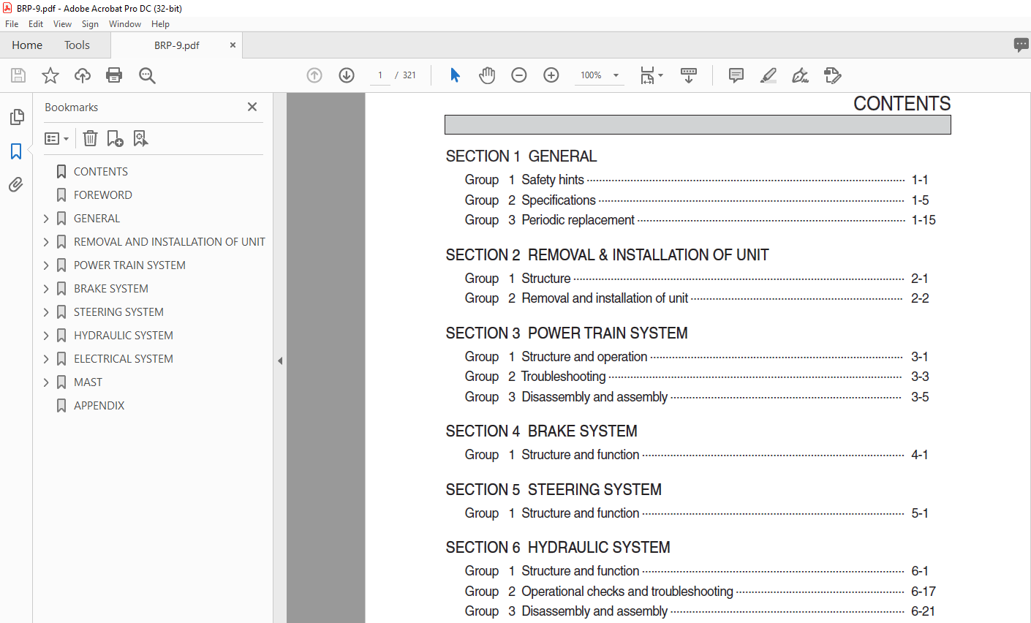
Task: Zoom in with the plus icon
Action: pos(551,75)
